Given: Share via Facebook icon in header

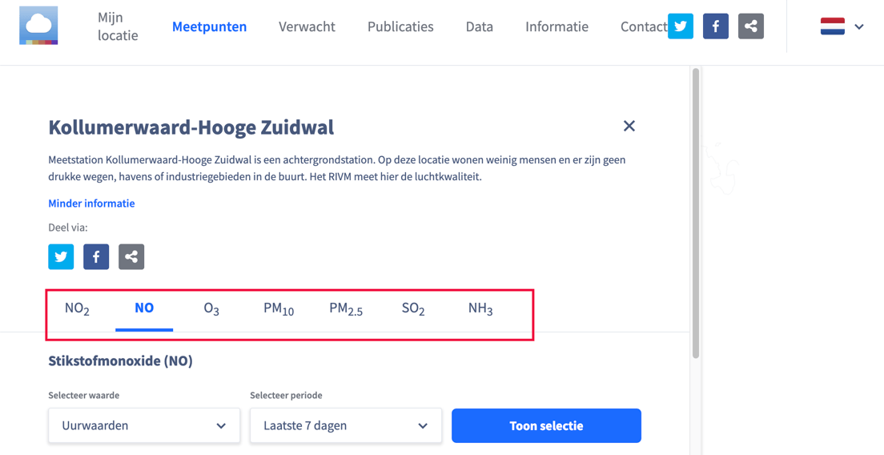Looking at the screenshot, I should point(716,26).
